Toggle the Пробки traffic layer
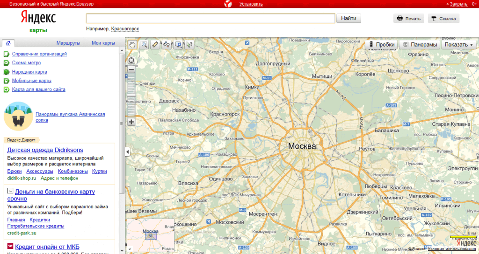 point(381,45)
